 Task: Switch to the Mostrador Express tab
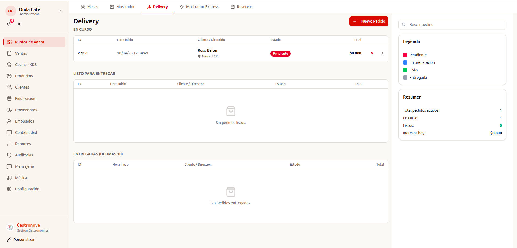(x=199, y=7)
